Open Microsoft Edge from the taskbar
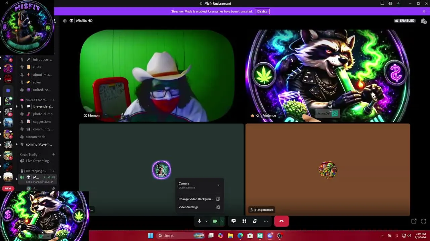Viewport: 430px width, 241px height. click(x=240, y=236)
